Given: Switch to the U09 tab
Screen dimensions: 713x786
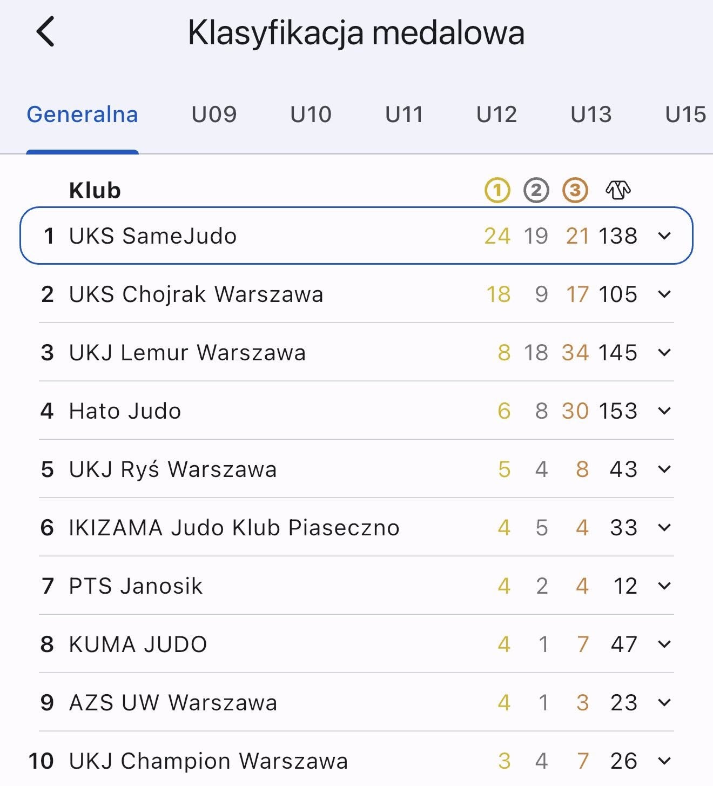Looking at the screenshot, I should (214, 115).
